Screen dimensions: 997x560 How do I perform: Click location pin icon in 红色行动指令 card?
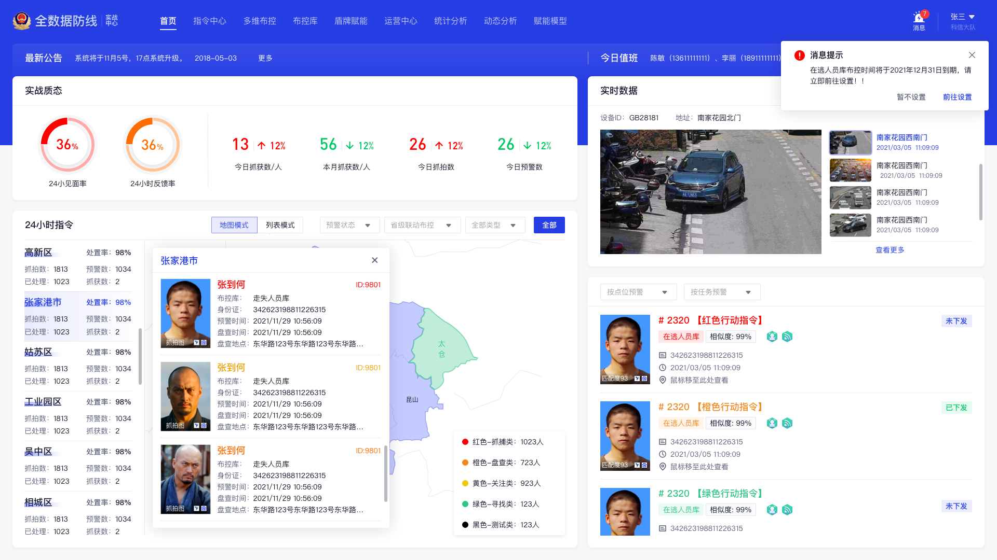pyautogui.click(x=663, y=380)
